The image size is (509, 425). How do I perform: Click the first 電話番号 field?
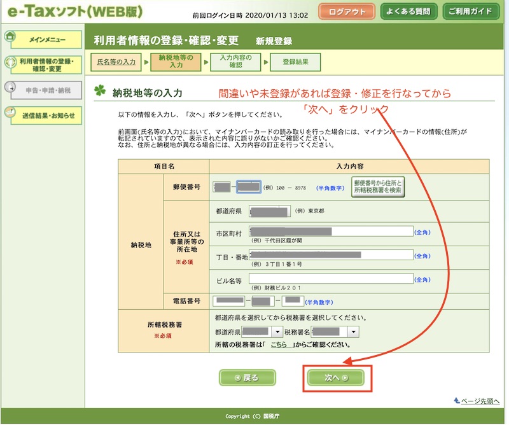tap(229, 301)
